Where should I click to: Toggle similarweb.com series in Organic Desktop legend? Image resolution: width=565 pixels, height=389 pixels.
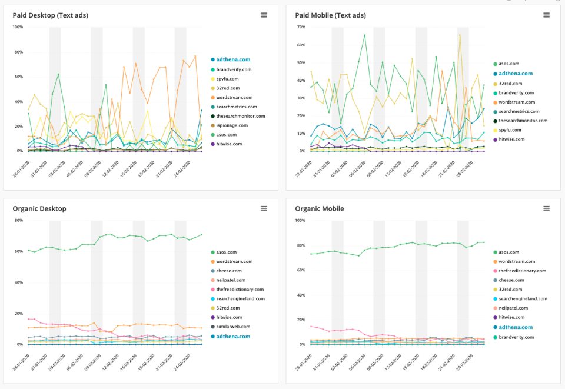tap(231, 327)
